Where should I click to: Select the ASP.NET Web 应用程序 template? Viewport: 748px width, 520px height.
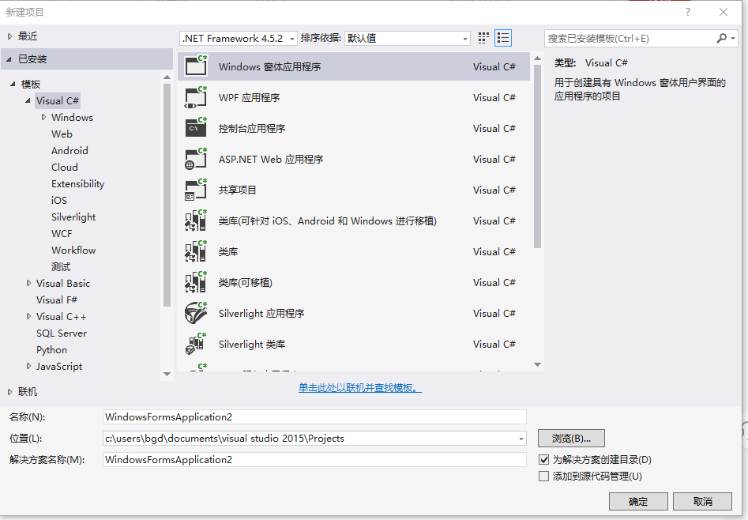point(316,159)
